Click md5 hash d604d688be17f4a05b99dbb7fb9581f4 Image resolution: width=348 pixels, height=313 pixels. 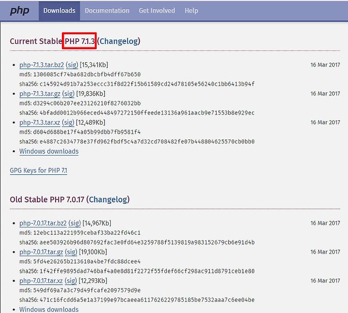click(87, 132)
